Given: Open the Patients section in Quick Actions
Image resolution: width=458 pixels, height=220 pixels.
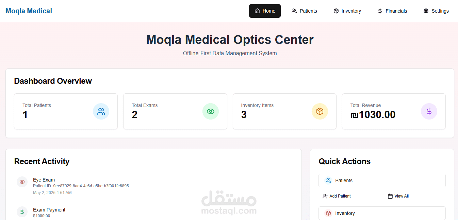Looking at the screenshot, I should (x=382, y=180).
